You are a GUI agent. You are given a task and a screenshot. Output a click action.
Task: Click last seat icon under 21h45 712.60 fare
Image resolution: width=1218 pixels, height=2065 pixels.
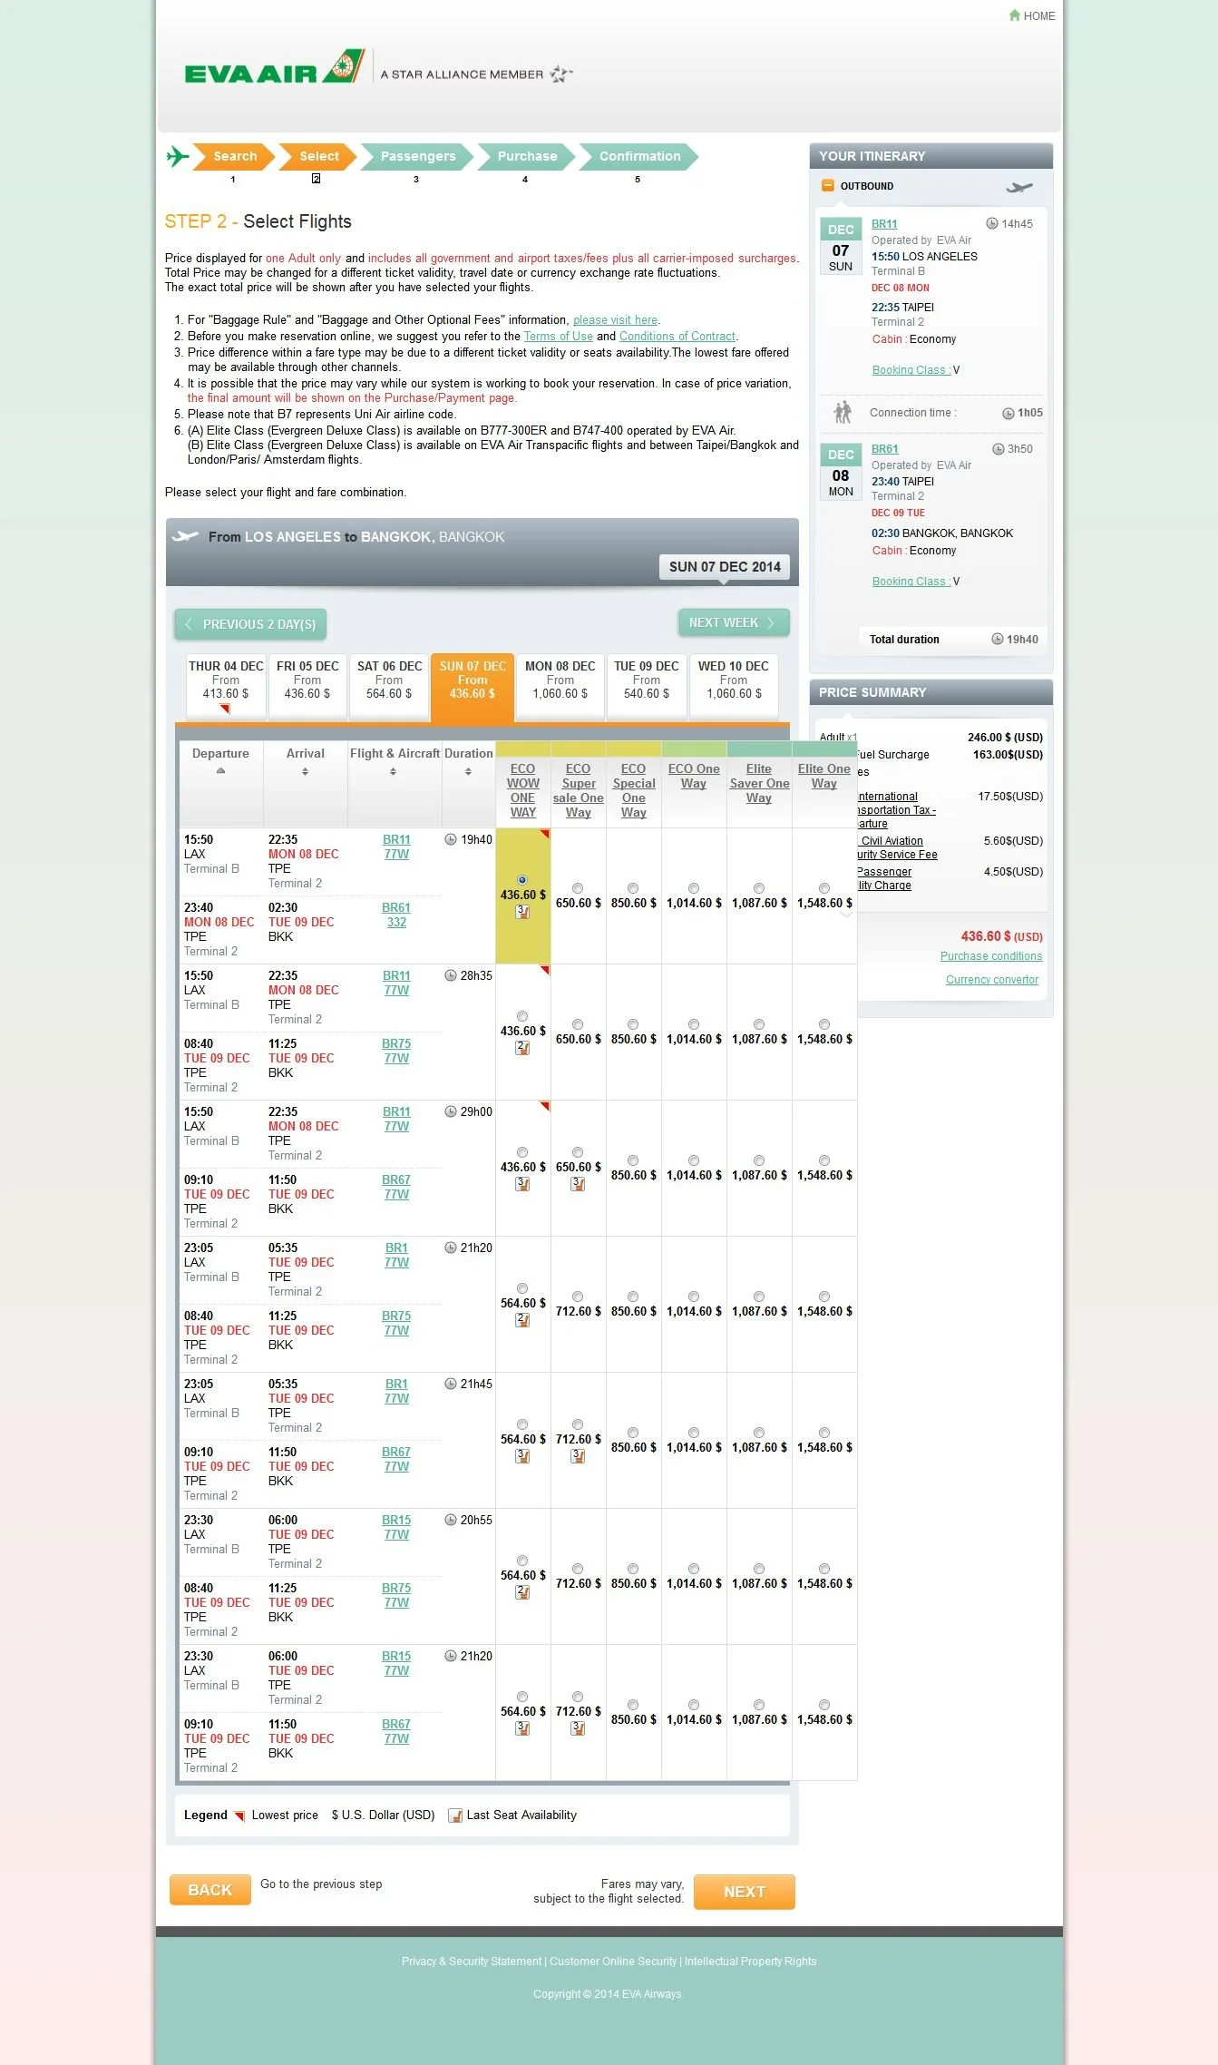[578, 1456]
